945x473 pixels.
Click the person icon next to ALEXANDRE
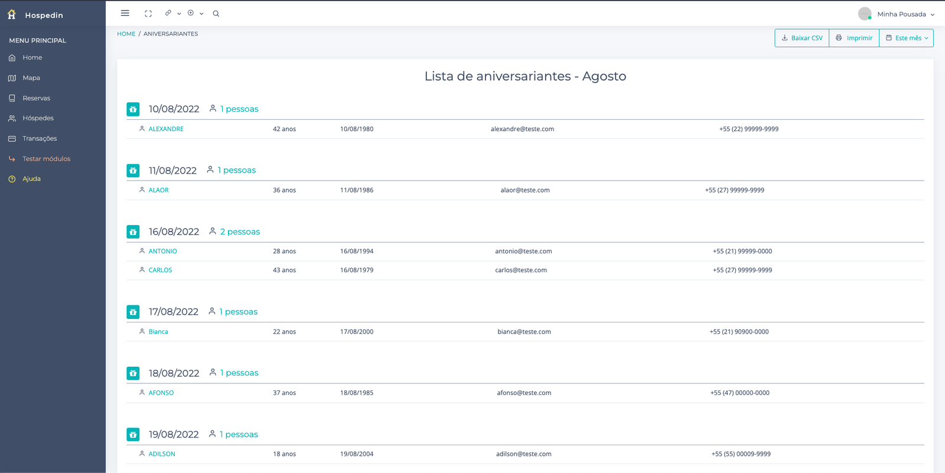tap(142, 128)
